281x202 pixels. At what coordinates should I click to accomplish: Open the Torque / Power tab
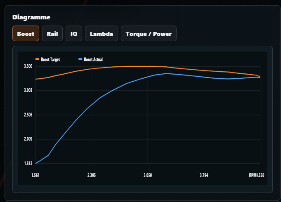tap(149, 33)
